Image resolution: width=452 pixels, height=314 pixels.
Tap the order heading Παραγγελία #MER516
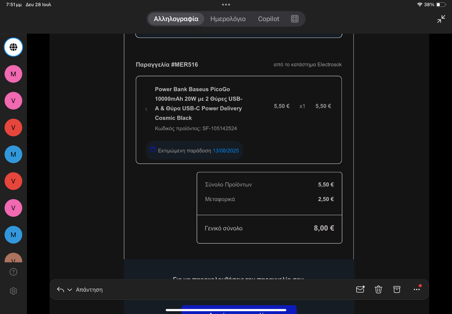pos(167,65)
